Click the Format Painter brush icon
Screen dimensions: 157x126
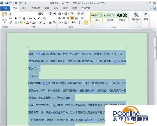point(11,23)
